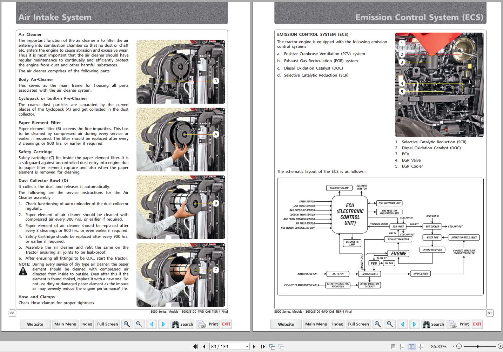Click Website button on page 88
This screenshot has height=352, width=503.
click(35, 324)
